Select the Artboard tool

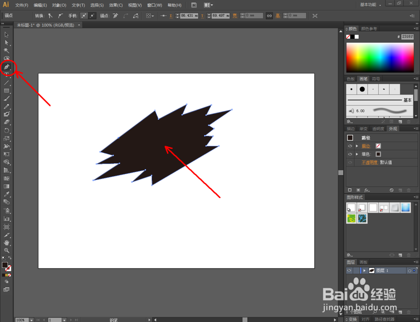[6, 227]
